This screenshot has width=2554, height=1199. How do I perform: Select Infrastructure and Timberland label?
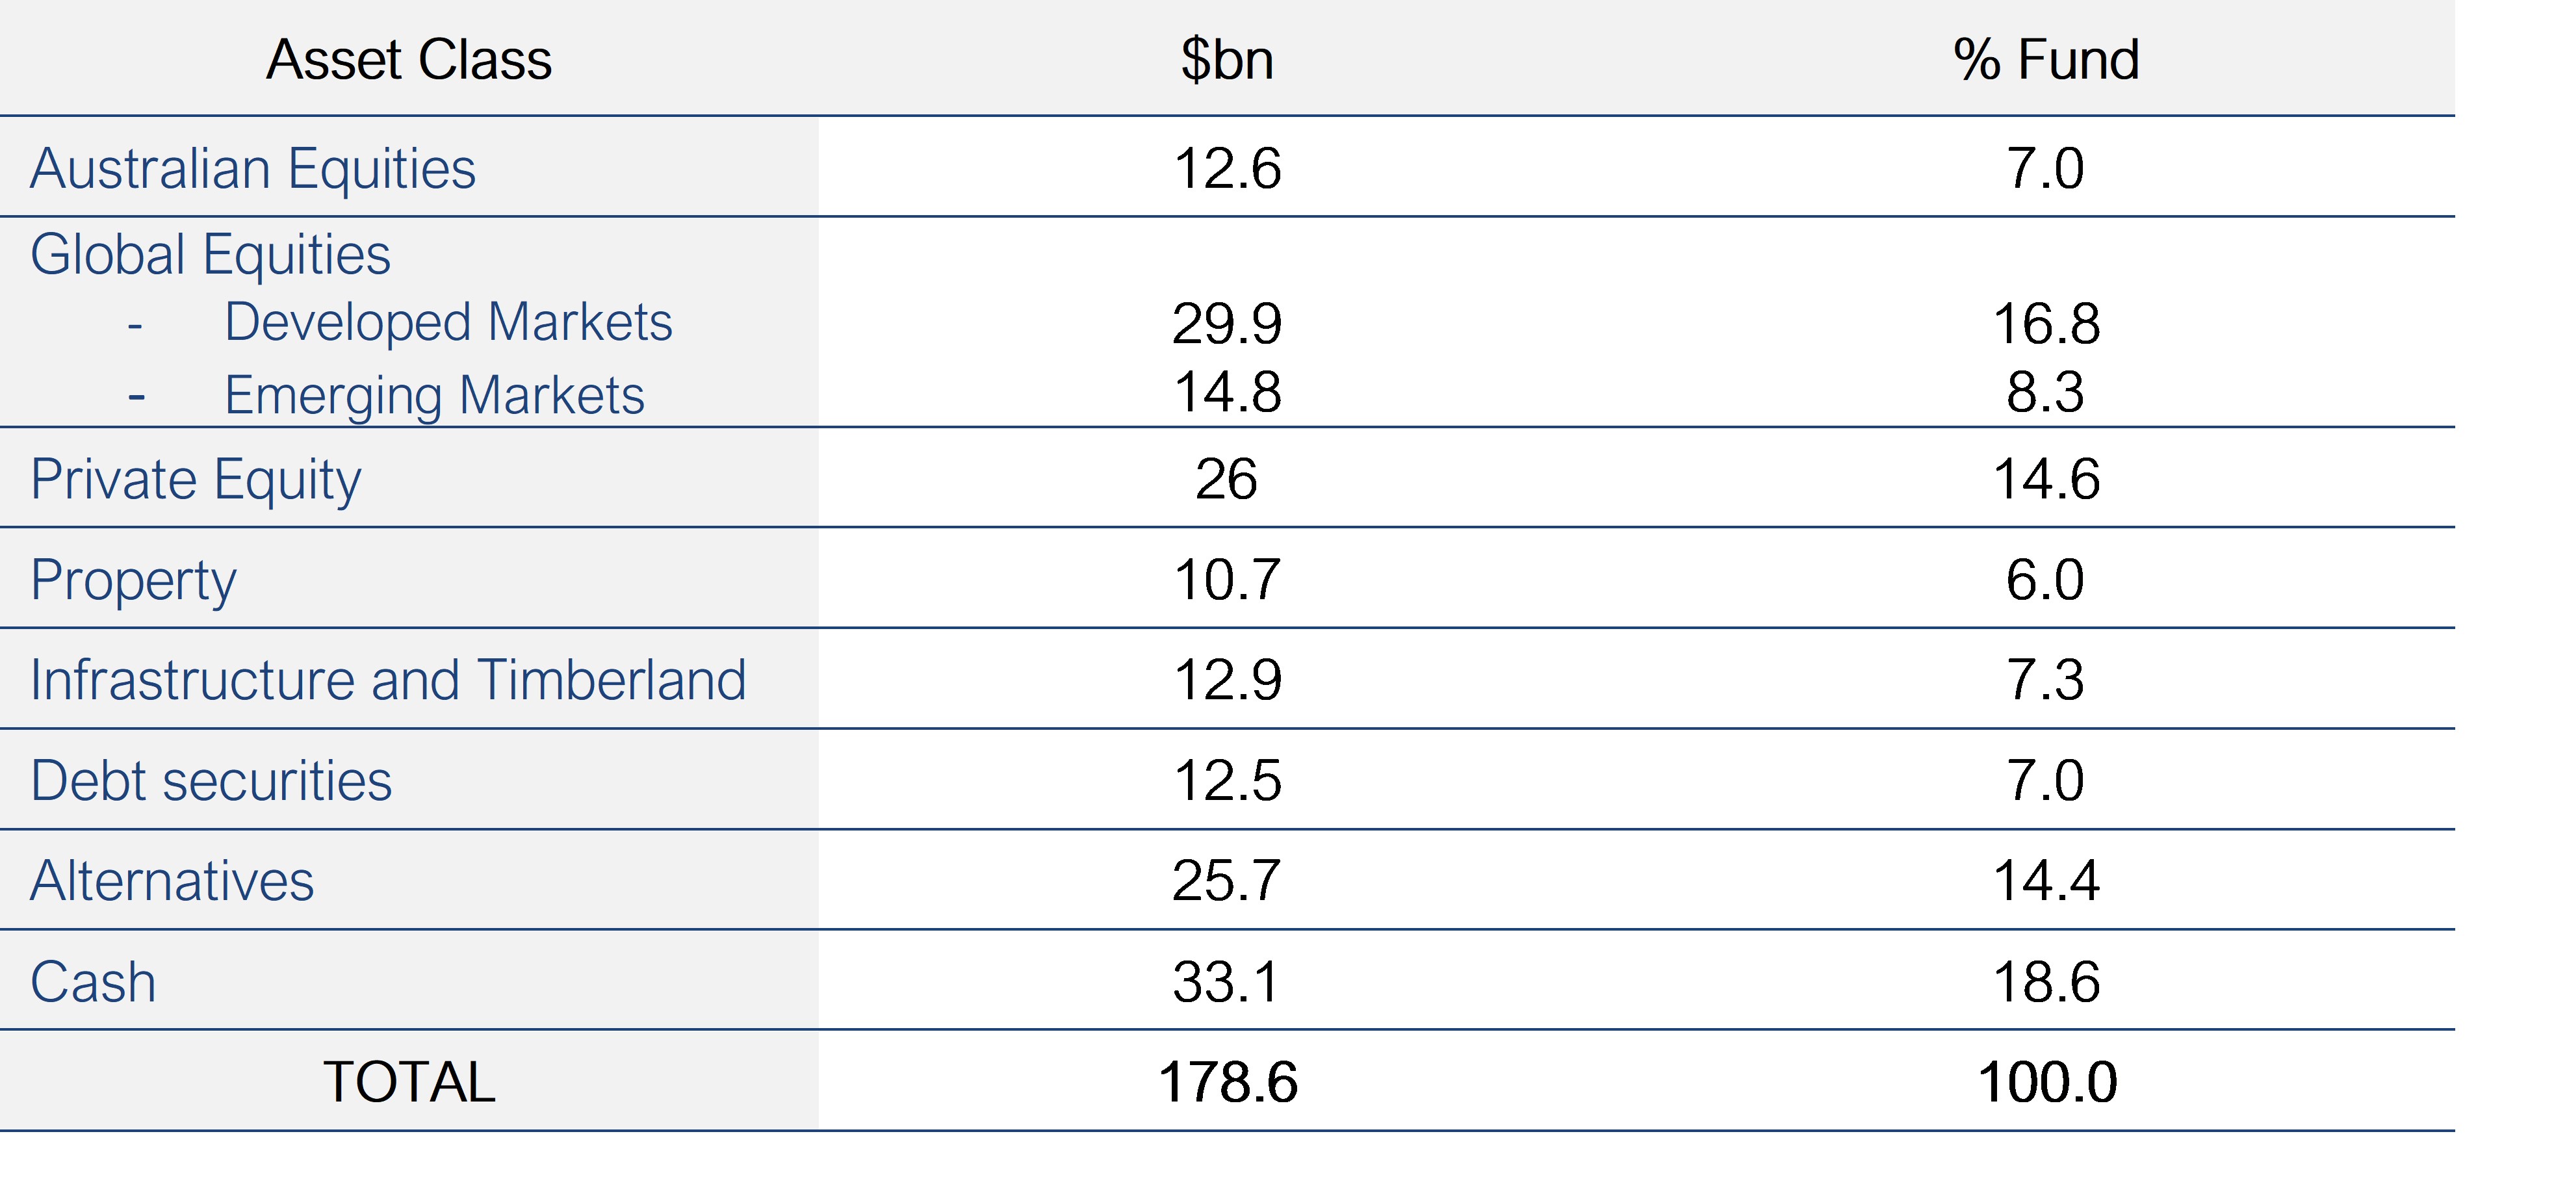[x=388, y=680]
